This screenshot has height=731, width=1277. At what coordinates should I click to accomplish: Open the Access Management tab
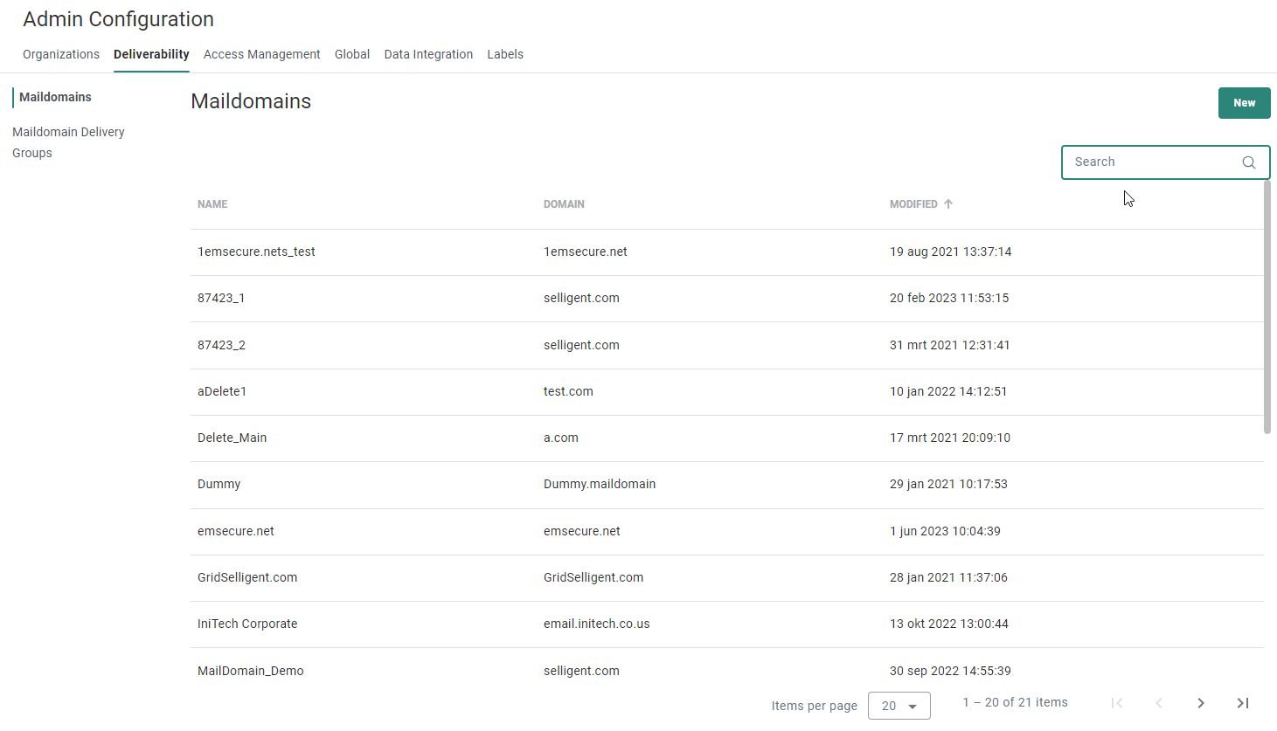[x=261, y=54]
